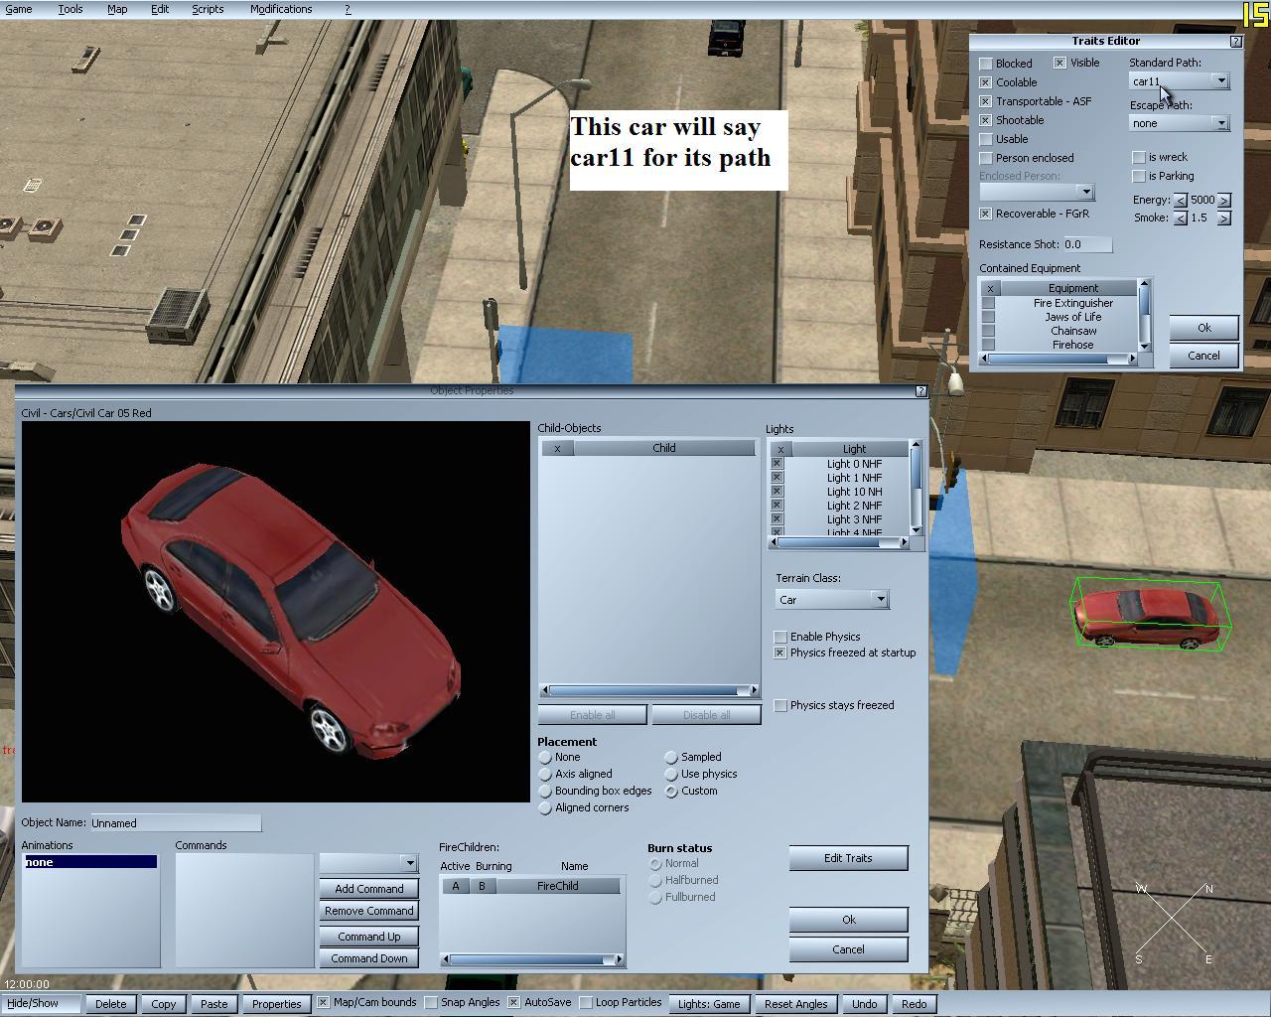Image resolution: width=1271 pixels, height=1017 pixels.
Task: Select Use physics placement
Action: (x=671, y=774)
